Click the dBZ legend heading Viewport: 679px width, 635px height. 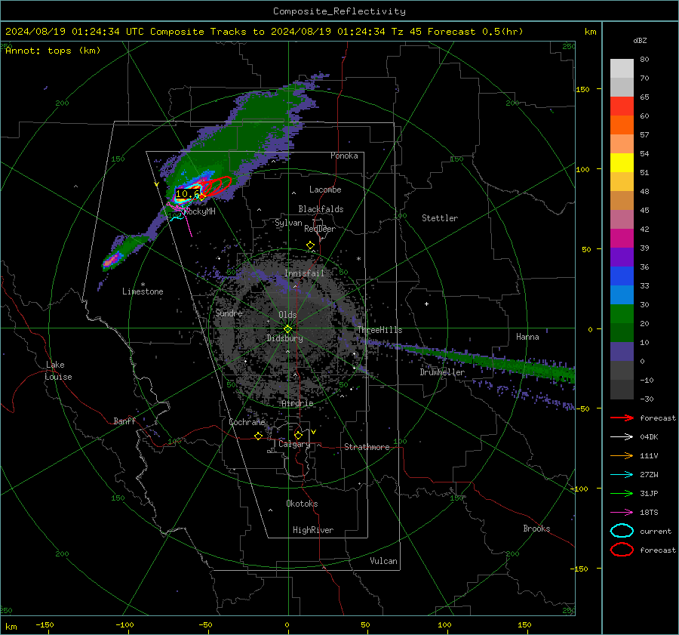[640, 40]
